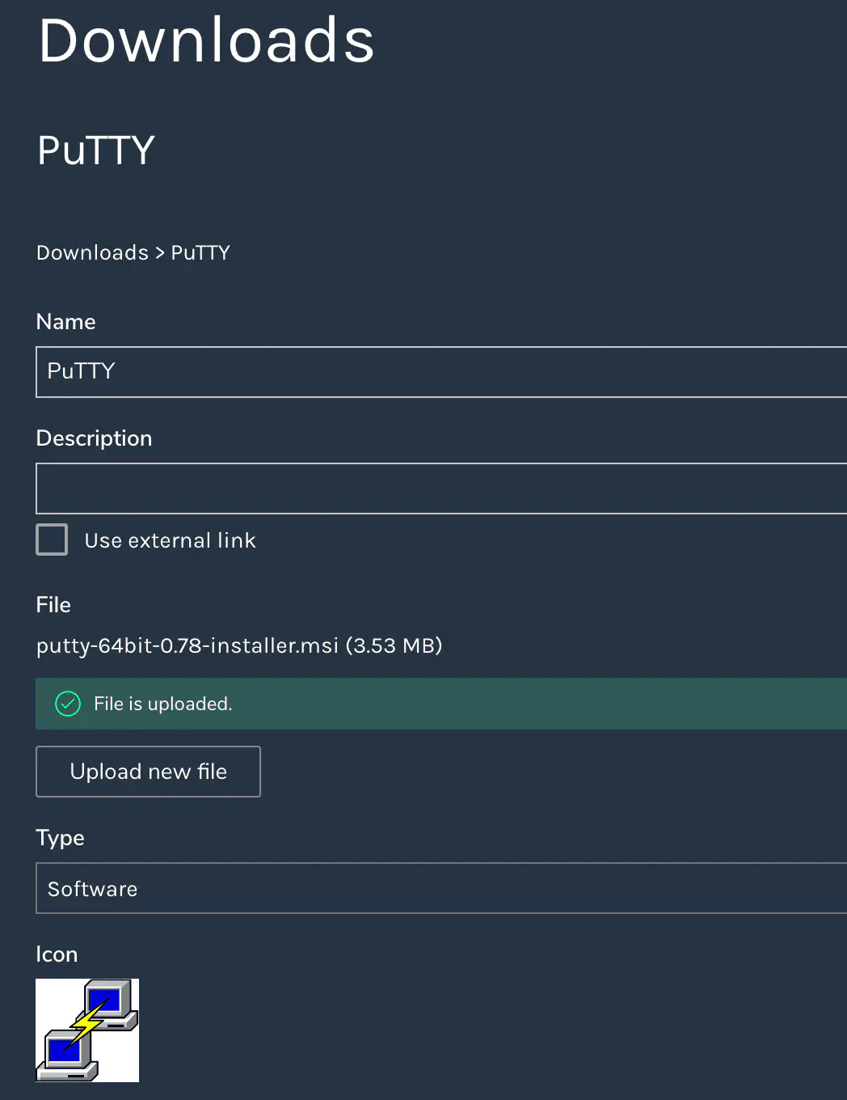The height and width of the screenshot is (1100, 847).
Task: Click the PuTTY section heading
Action: 96,150
